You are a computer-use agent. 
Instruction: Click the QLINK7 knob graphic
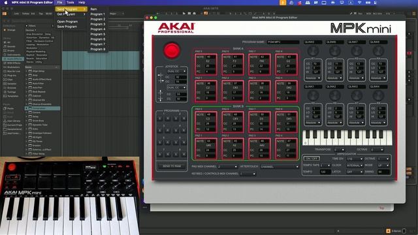(357, 51)
